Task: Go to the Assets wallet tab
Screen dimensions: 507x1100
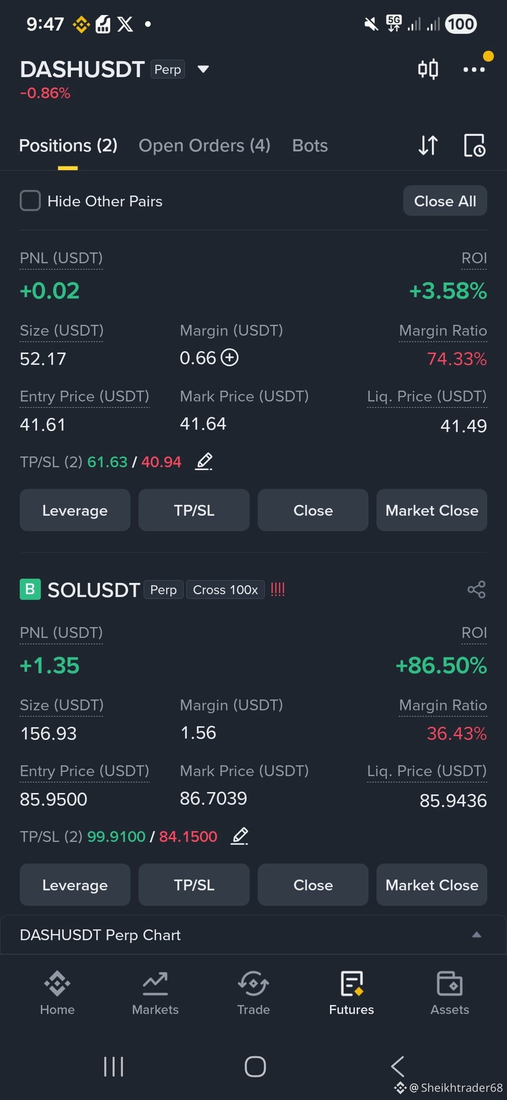Action: 450,993
